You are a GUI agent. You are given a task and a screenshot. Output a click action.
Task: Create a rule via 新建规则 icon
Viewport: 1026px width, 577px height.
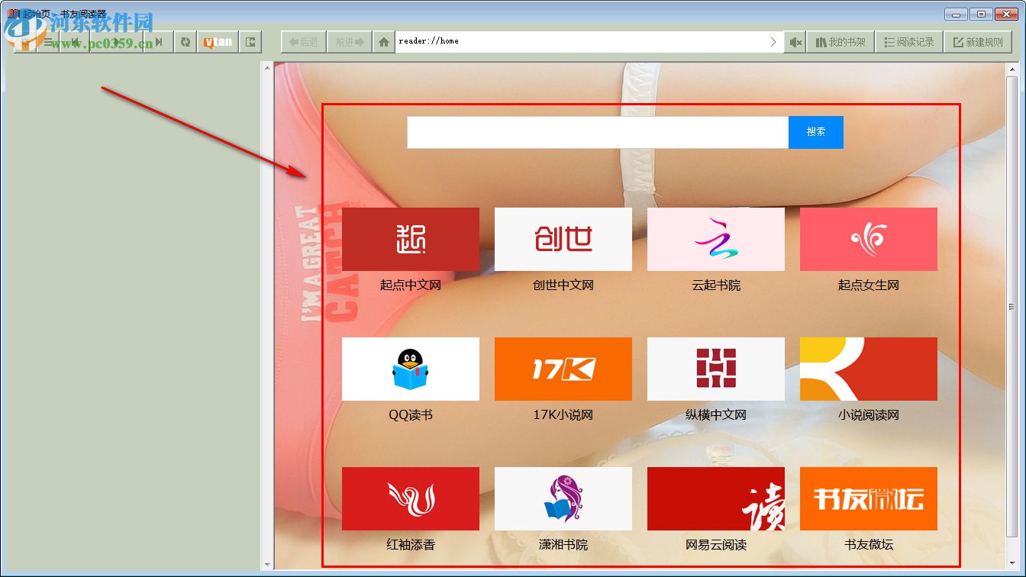pos(979,41)
